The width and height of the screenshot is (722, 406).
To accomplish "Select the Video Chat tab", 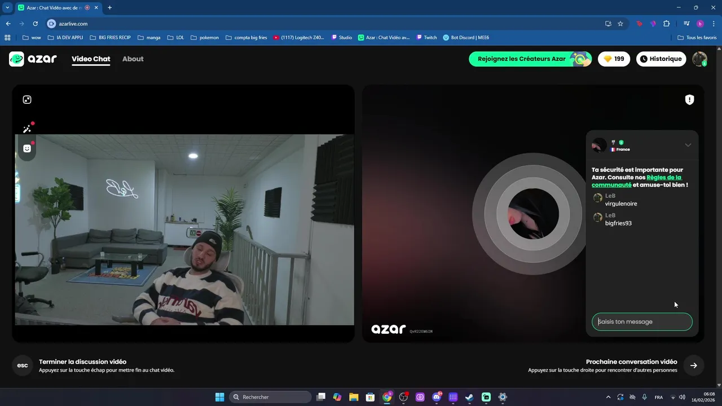I will pos(91,59).
